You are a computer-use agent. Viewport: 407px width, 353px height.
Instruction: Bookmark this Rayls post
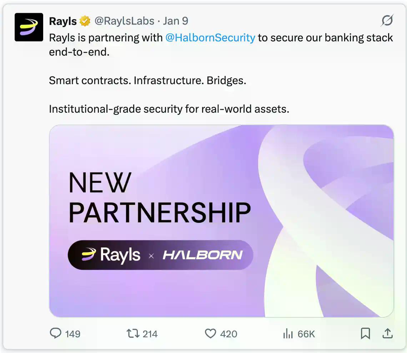366,333
